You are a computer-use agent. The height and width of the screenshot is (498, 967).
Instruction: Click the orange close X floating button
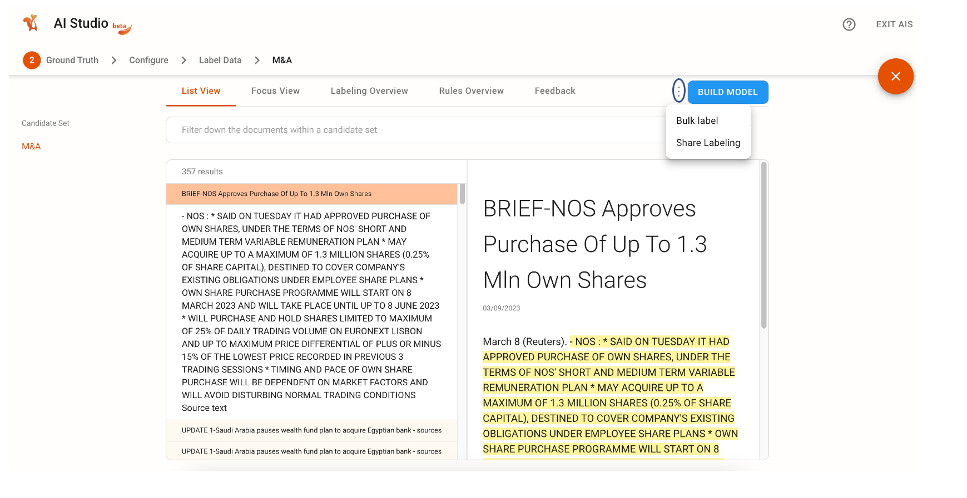[895, 76]
